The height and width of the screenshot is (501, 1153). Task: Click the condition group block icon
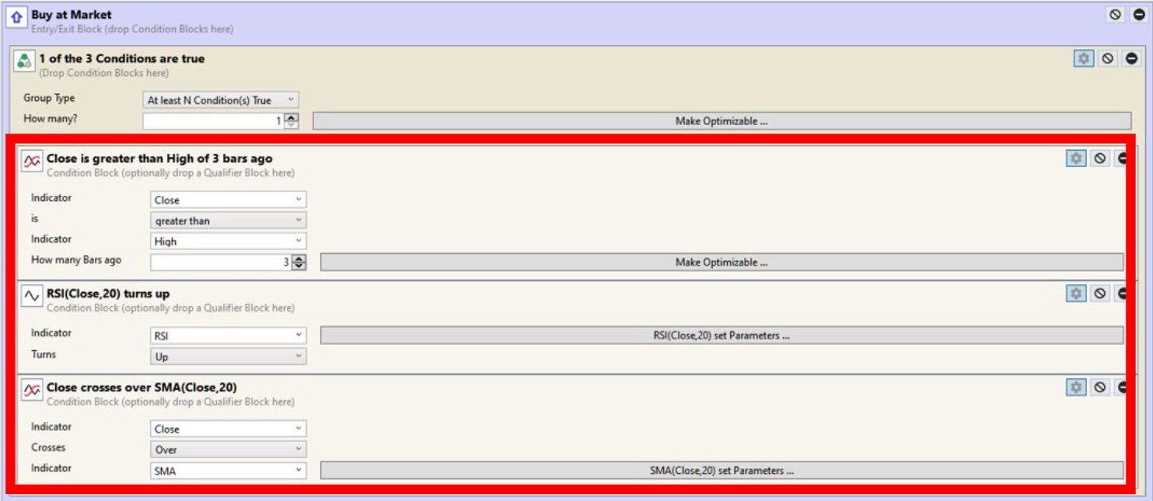tap(24, 61)
